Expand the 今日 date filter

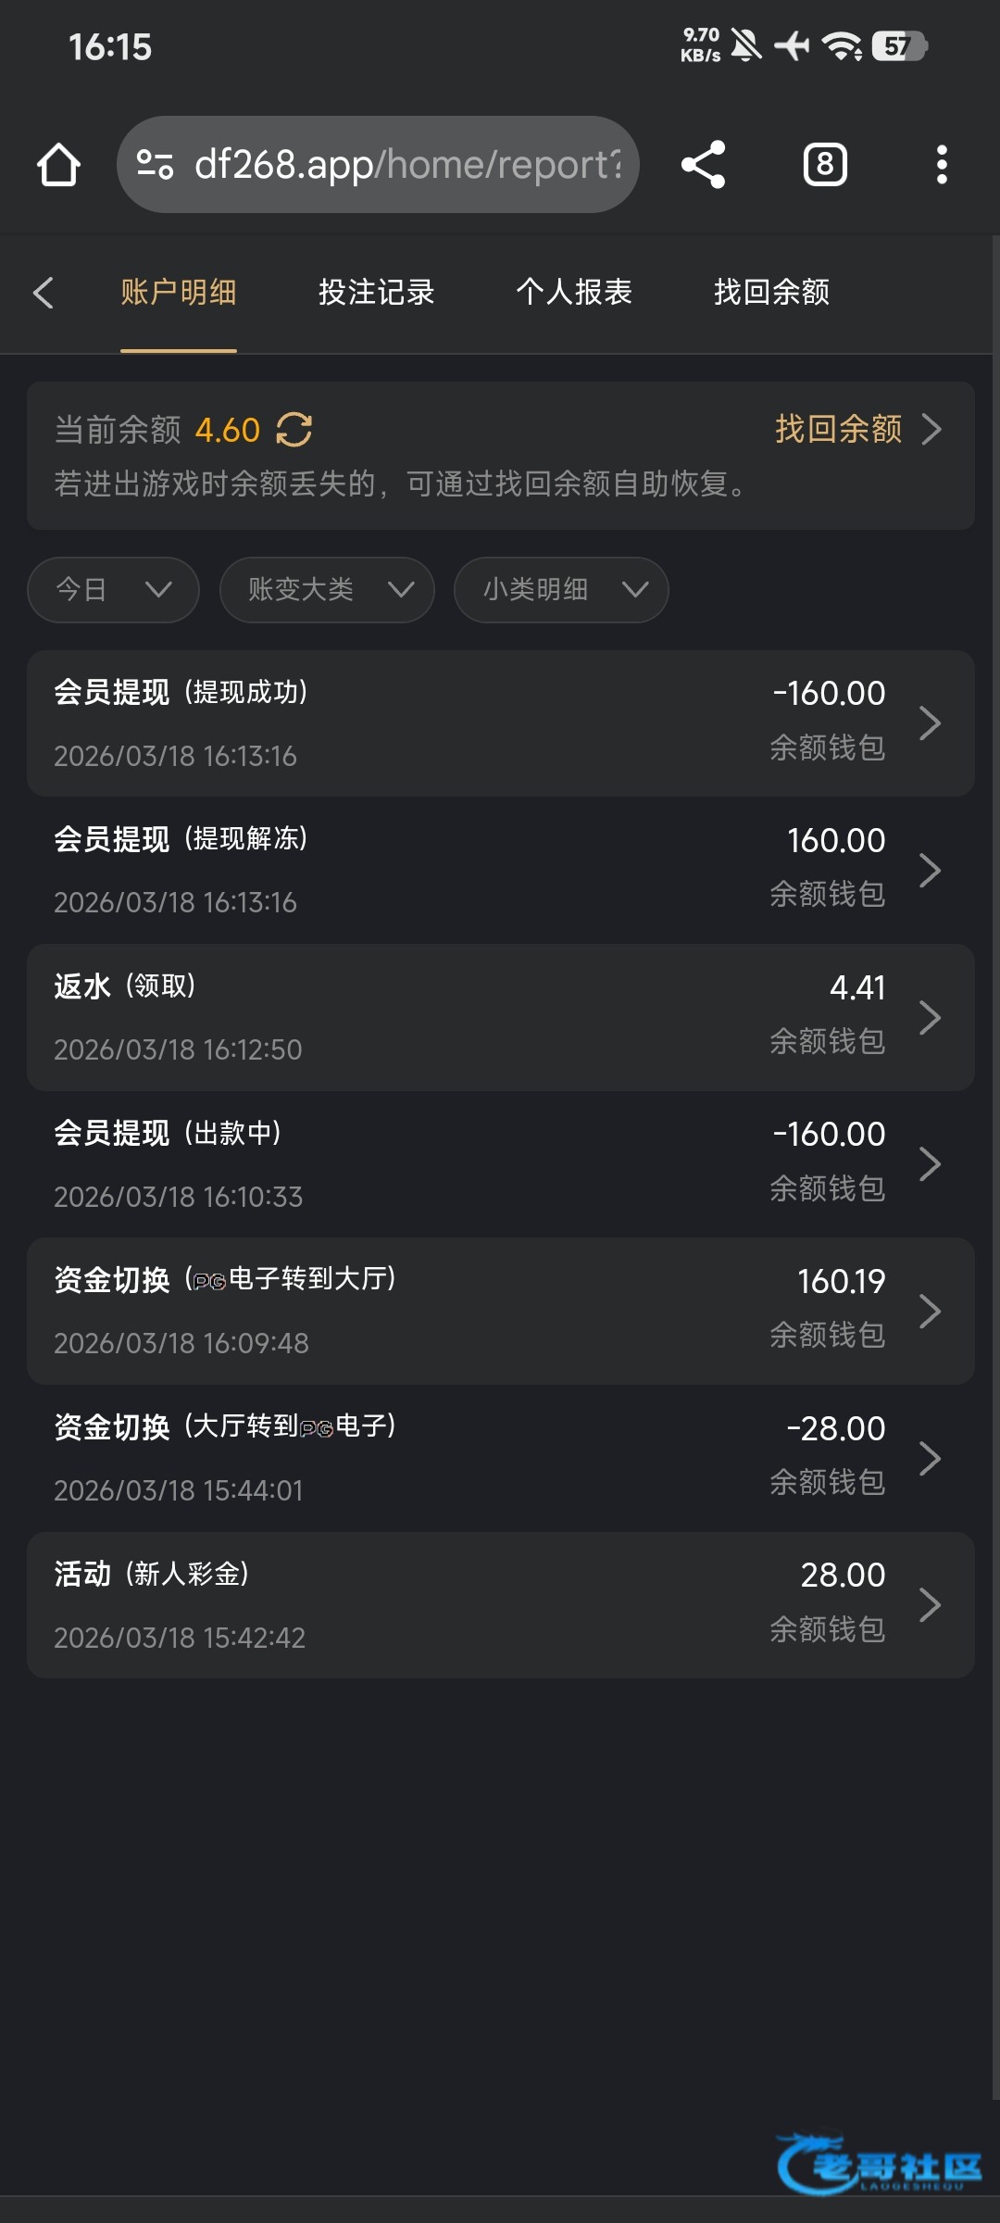pyautogui.click(x=113, y=589)
